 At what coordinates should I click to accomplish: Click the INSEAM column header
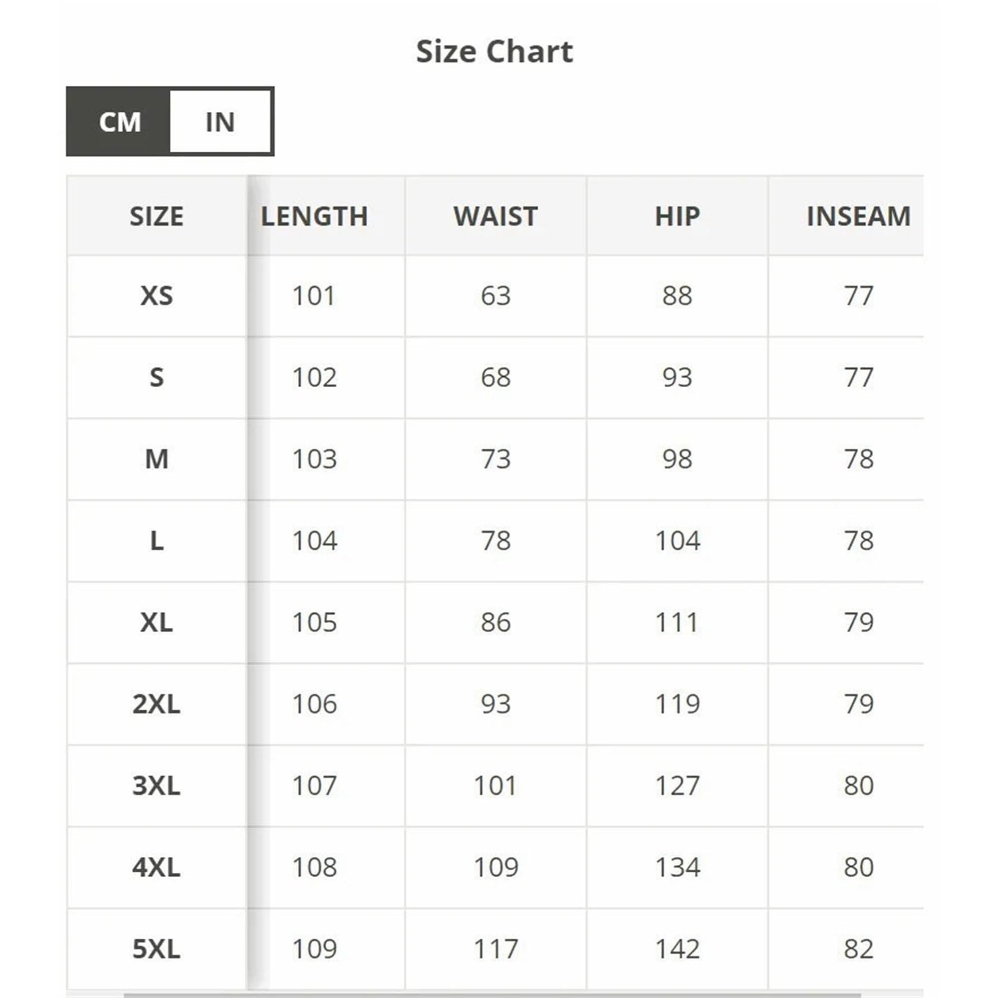[858, 216]
